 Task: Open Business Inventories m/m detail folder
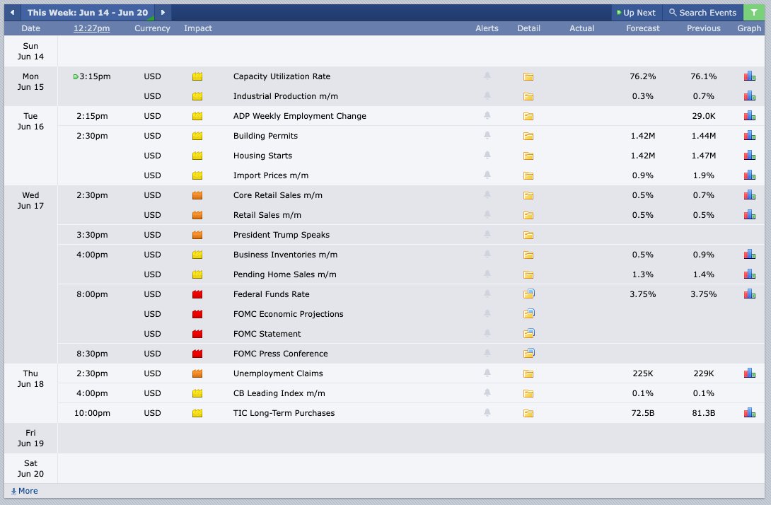point(528,255)
